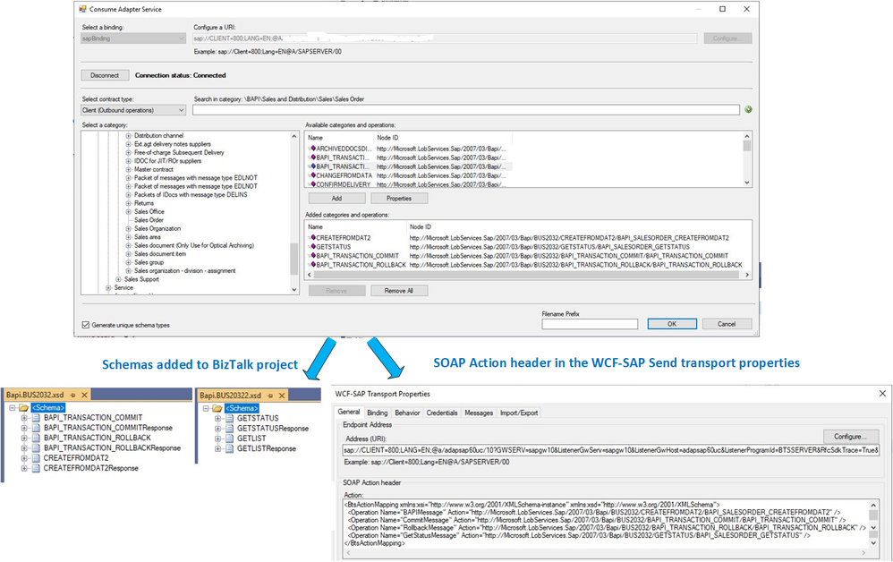The image size is (893, 562).
Task: Click the Schema folder icon in Bapi.BUS2032.xsd
Action: (x=23, y=408)
